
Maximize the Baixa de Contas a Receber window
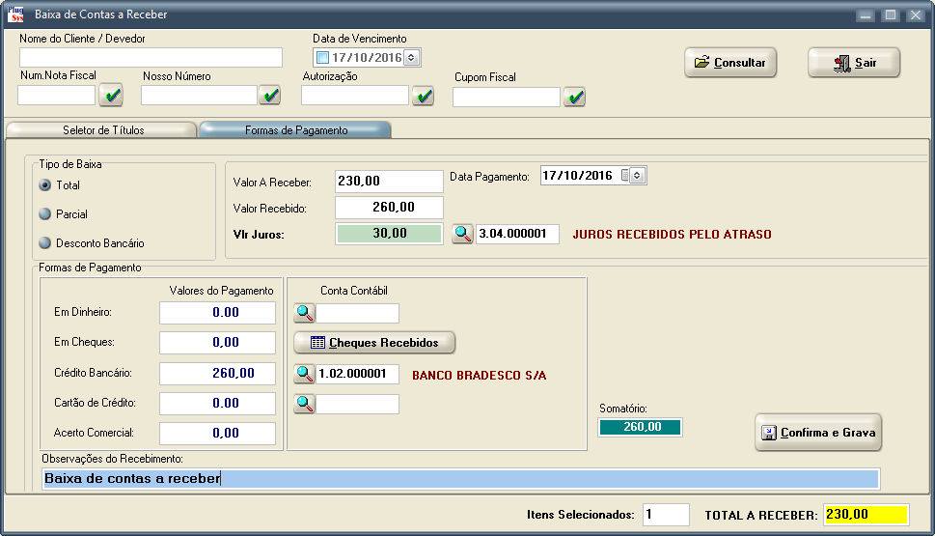pyautogui.click(x=891, y=14)
